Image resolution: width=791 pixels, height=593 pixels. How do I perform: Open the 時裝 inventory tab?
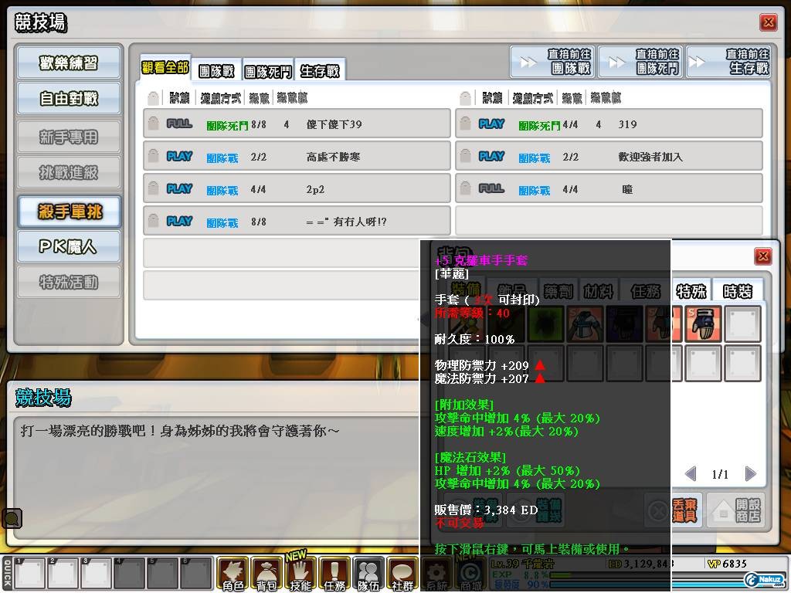[738, 291]
